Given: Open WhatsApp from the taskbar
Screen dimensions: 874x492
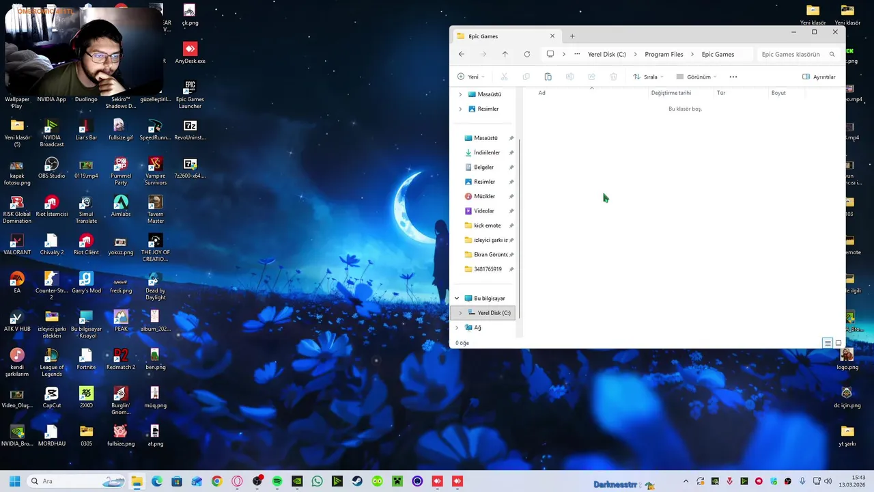Looking at the screenshot, I should [x=317, y=481].
